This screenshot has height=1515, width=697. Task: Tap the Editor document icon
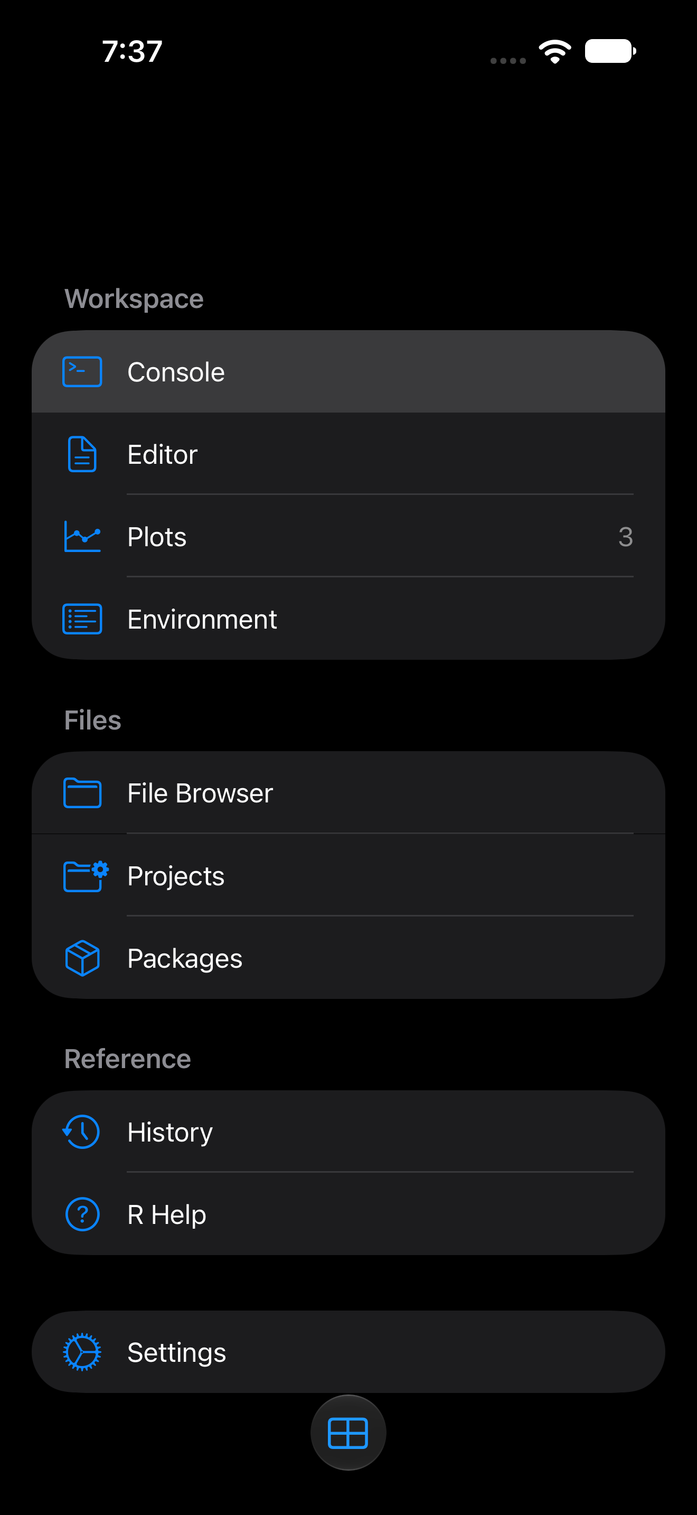click(x=82, y=454)
